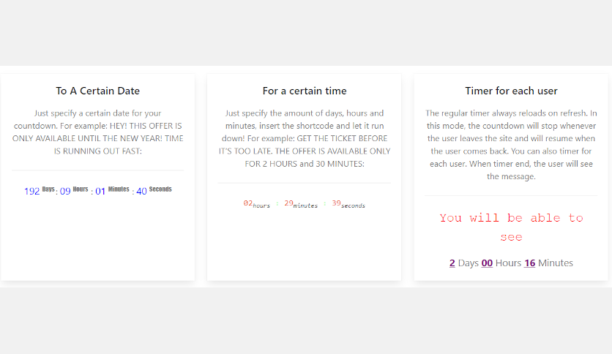Image resolution: width=612 pixels, height=354 pixels.
Task: Click the underlined 00 before Hours
Action: [x=487, y=263]
